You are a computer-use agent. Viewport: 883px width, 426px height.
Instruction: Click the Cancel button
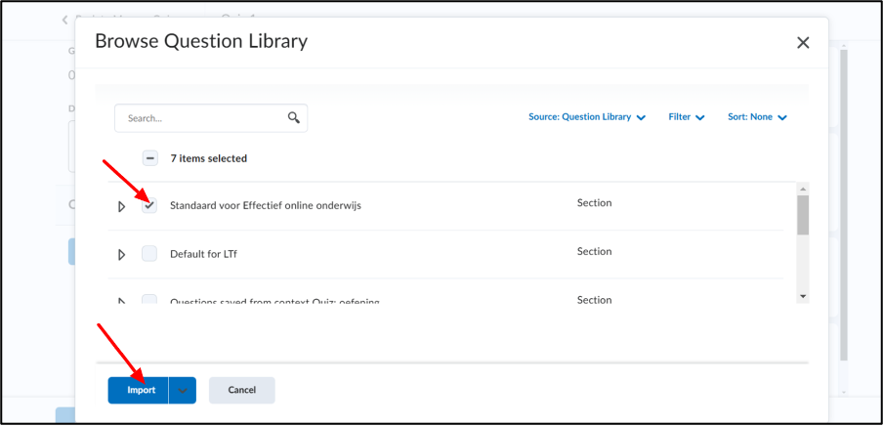pos(242,390)
